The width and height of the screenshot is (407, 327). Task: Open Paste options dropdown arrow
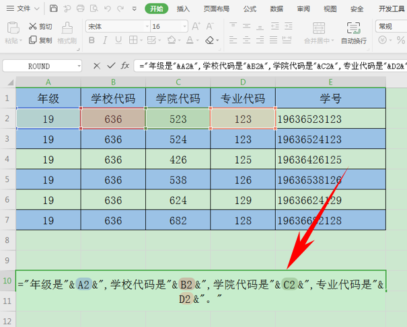click(21, 41)
